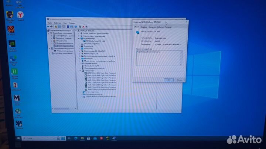Viewport: 266px width, 149px height.
Task: Click the left pane horizontal scrollbar
Action: [65, 109]
